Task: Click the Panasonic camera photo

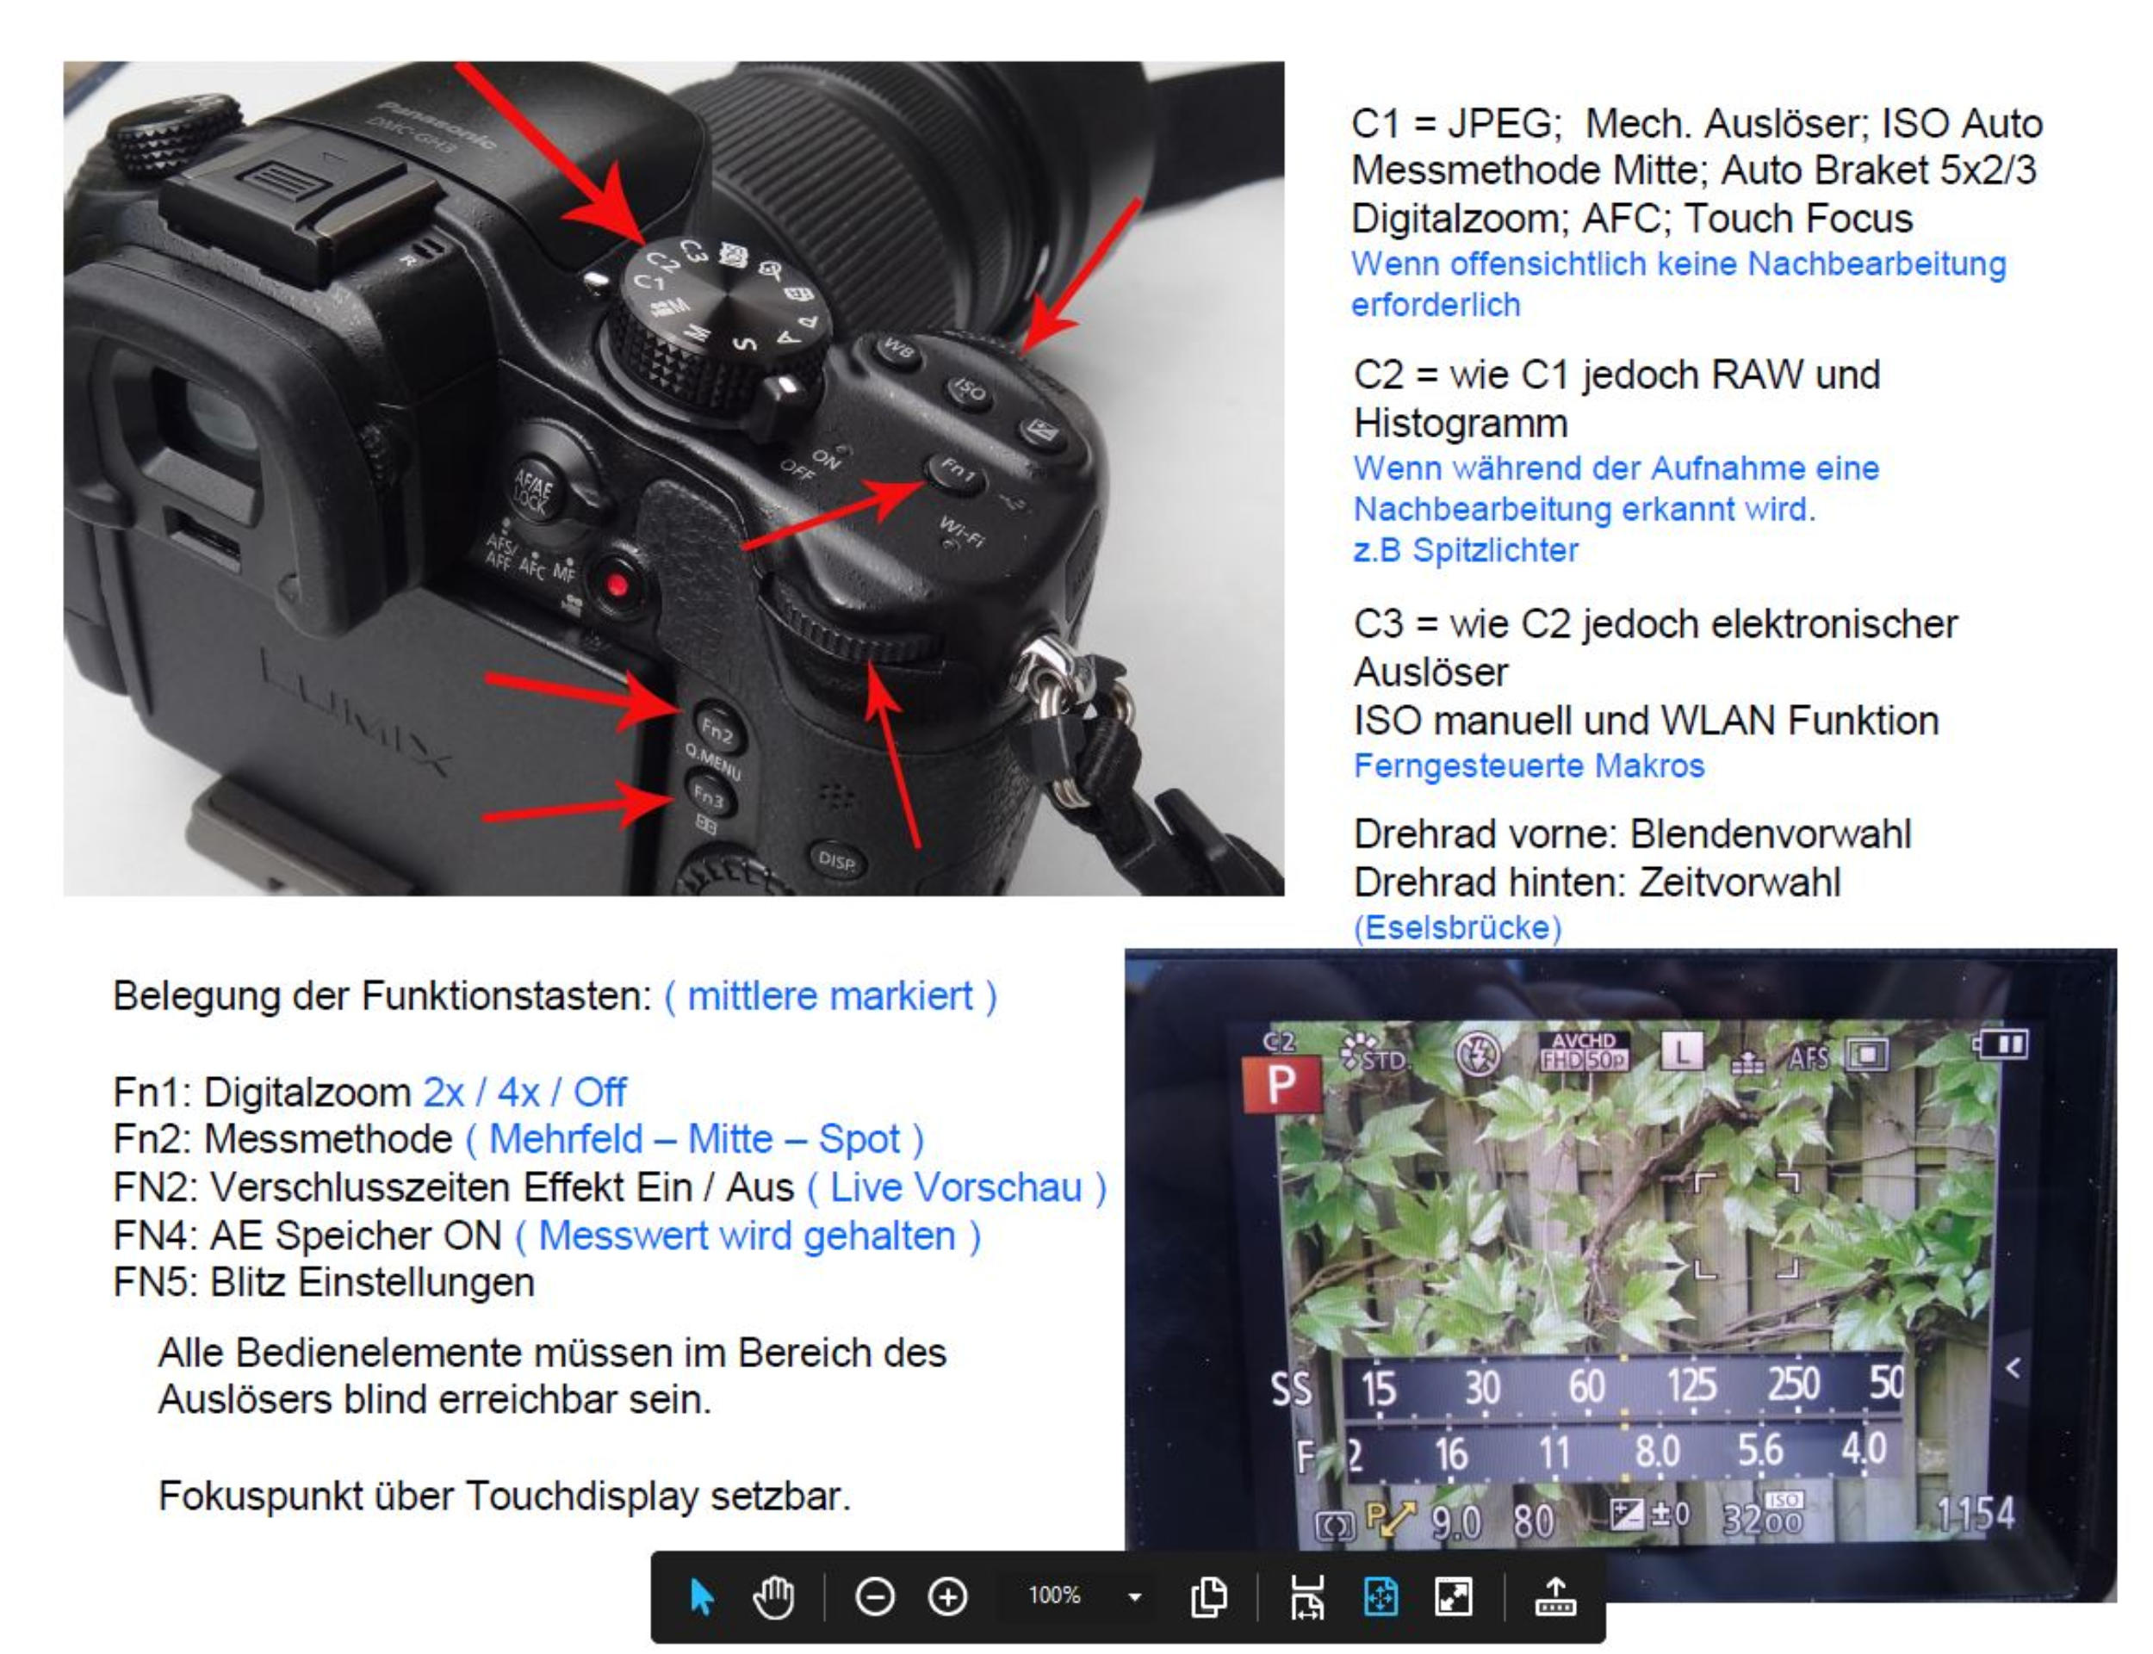Action: pyautogui.click(x=673, y=479)
